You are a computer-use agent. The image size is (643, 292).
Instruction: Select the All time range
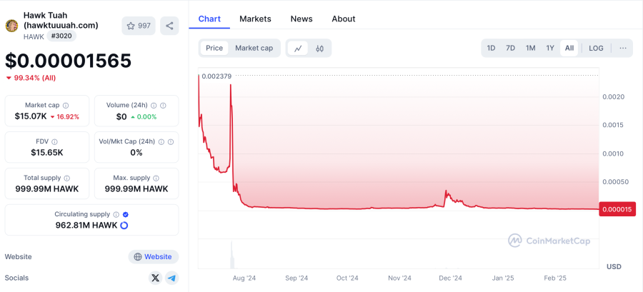[x=569, y=49]
